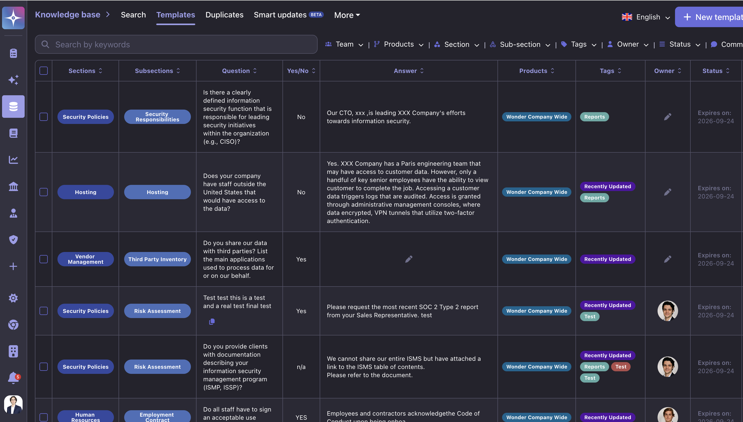
Task: Click the AI sparkles sidebar icon
Action: click(x=13, y=80)
